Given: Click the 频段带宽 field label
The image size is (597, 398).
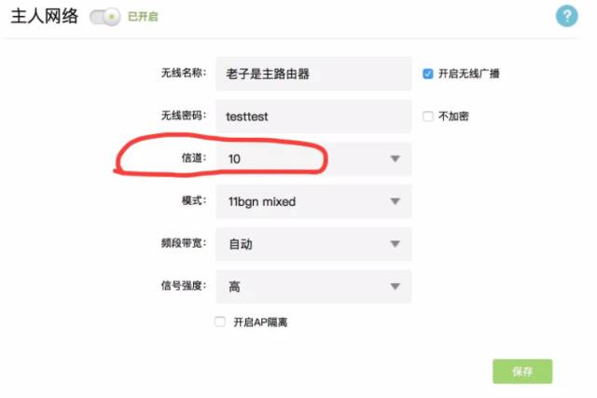Looking at the screenshot, I should pos(184,242).
